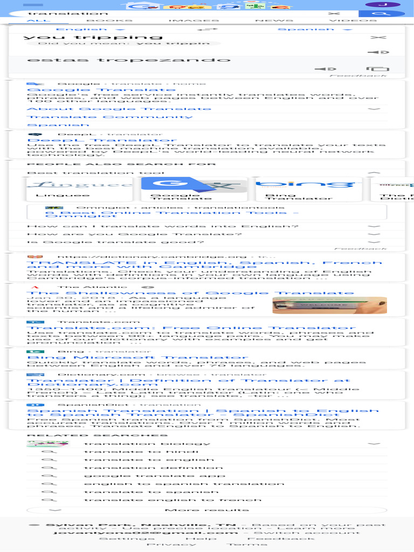This screenshot has width=414, height=552.
Task: Open the Translate Community link
Action: pos(110,117)
